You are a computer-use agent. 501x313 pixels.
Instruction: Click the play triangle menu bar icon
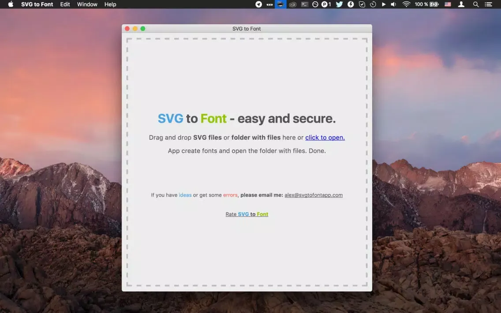point(384,4)
